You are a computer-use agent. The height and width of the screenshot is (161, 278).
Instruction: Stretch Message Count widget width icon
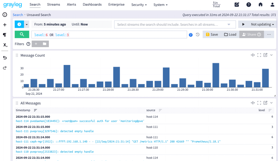[253, 55]
